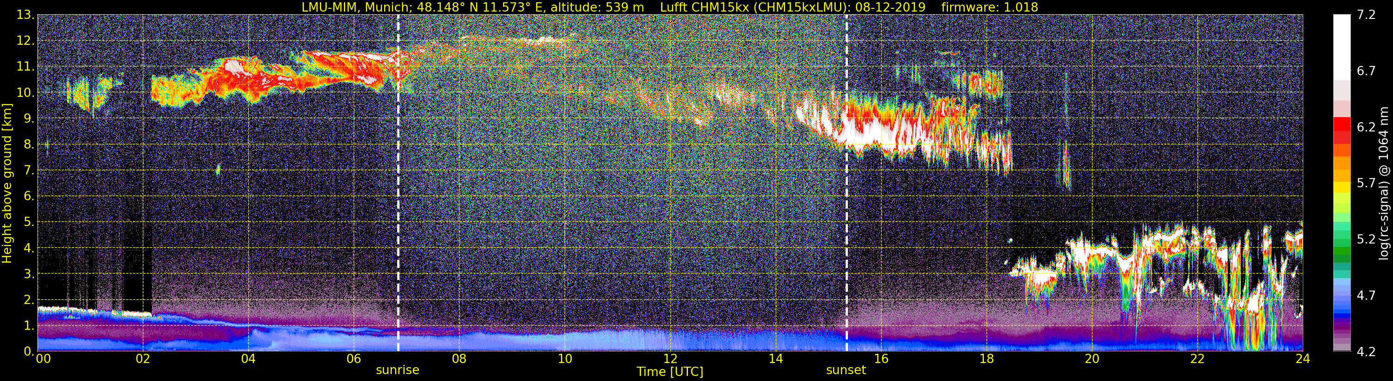
Task: Click the "Height above ground [km]" axis label
Action: [x=7, y=183]
